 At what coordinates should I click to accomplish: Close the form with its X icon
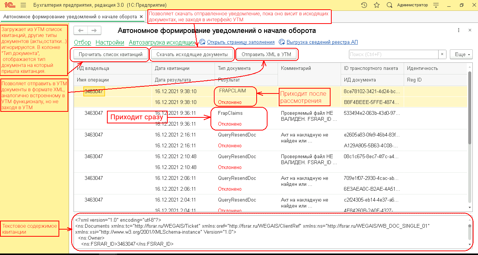(470, 30)
